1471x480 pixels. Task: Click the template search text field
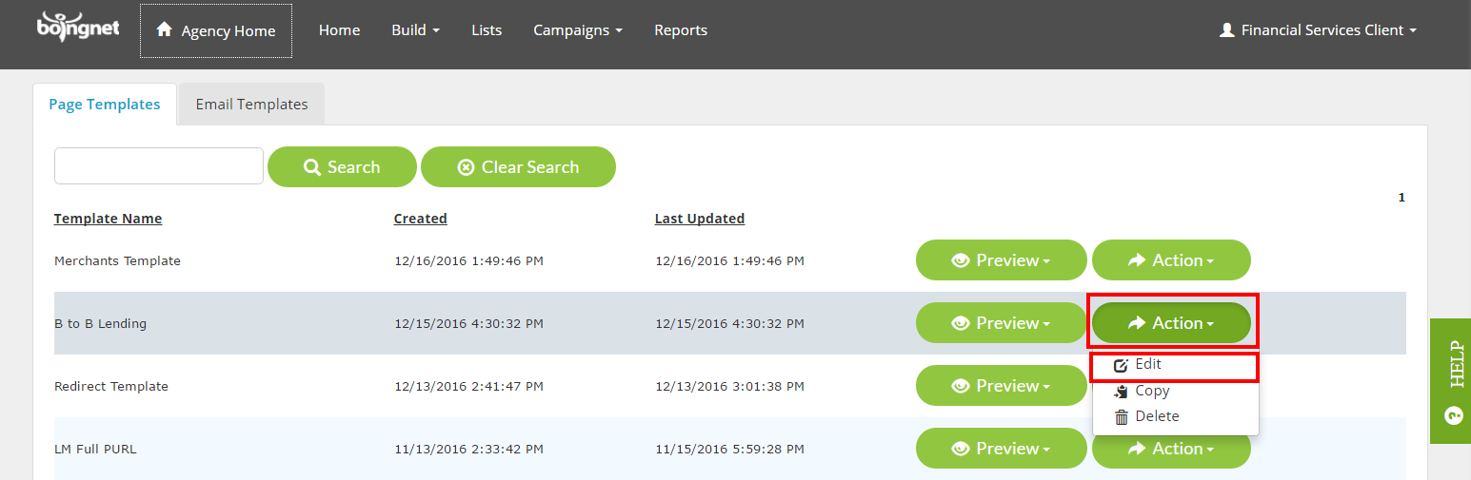pyautogui.click(x=159, y=165)
